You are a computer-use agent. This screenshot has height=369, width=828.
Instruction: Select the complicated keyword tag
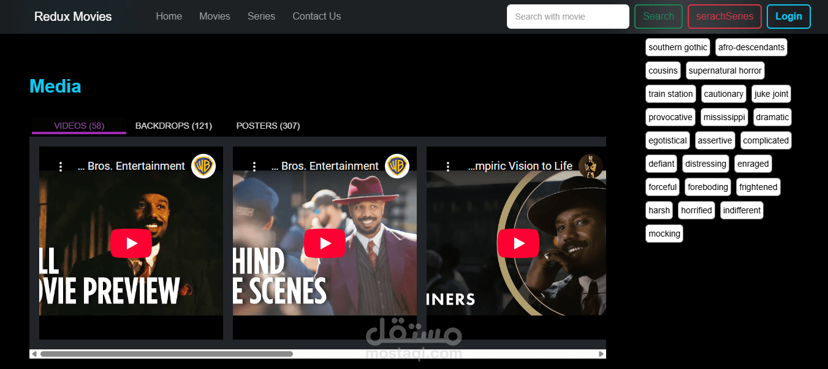(766, 140)
